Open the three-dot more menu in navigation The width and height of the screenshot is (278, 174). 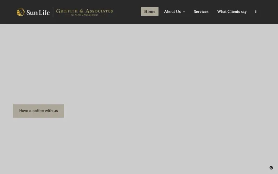click(256, 11)
